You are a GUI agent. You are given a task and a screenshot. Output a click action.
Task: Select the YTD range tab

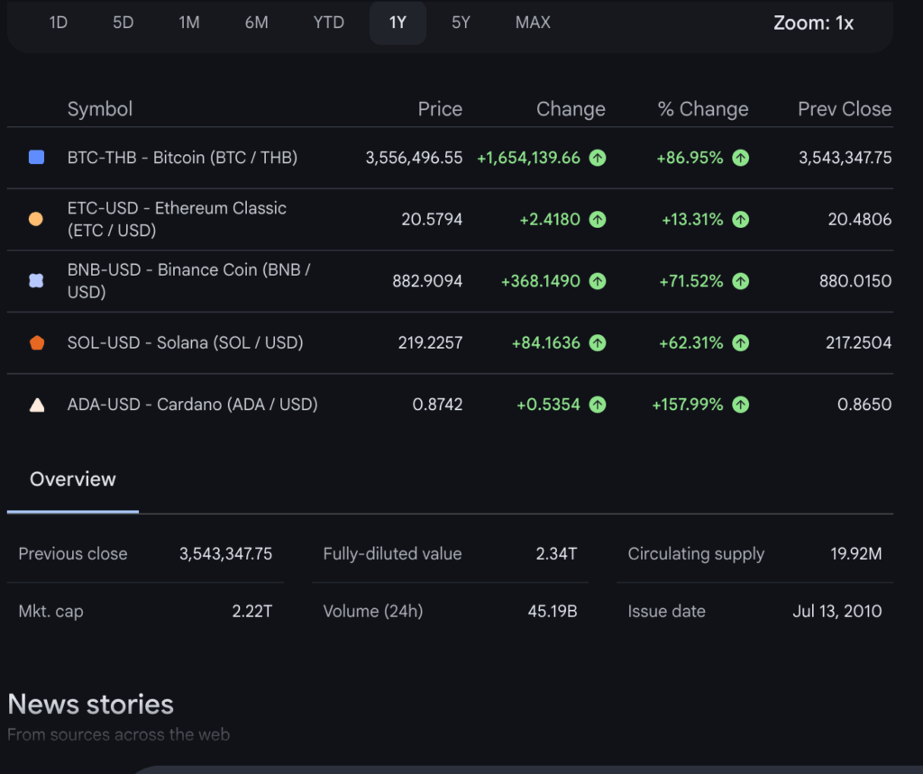pos(328,23)
